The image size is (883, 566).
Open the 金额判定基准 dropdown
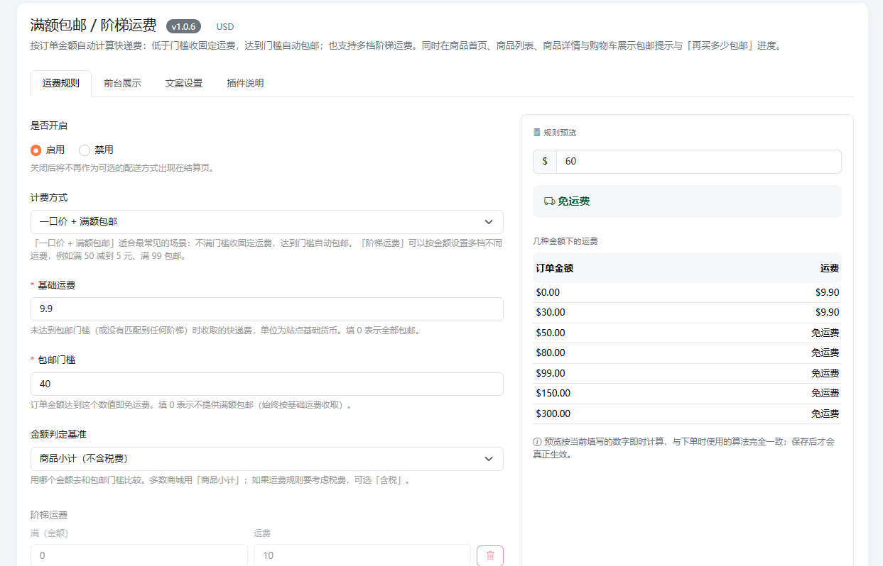[267, 459]
